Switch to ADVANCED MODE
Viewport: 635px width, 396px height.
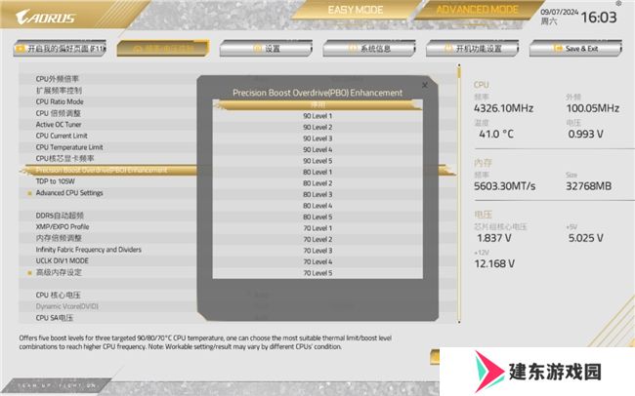(477, 10)
